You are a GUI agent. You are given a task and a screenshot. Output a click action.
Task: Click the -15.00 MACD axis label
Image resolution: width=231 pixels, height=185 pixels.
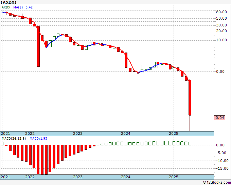[x=222, y=168]
